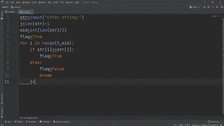
Task: Go to previous highlighted problem arrow
Action: 219,16
